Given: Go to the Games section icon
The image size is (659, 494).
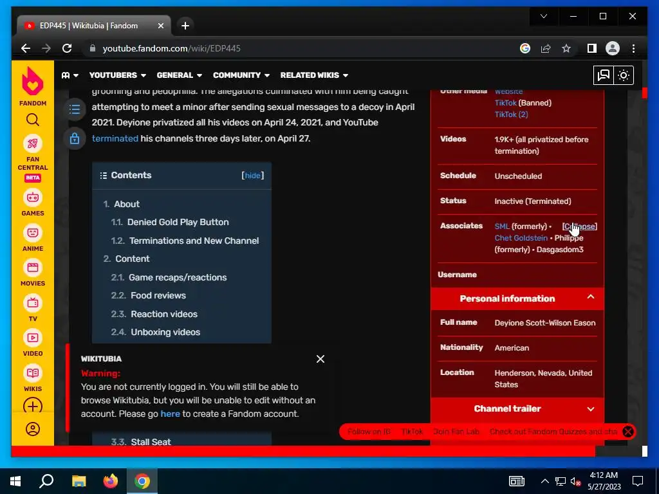Looking at the screenshot, I should coord(33,197).
